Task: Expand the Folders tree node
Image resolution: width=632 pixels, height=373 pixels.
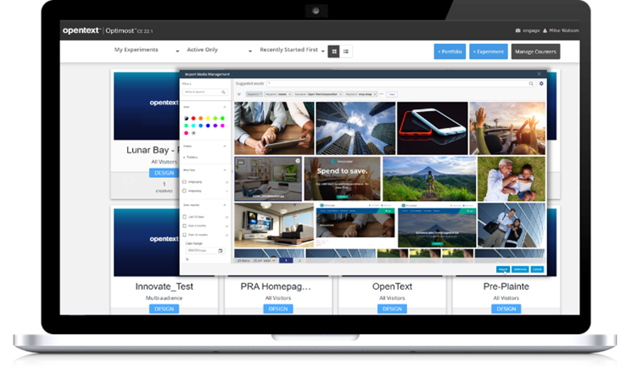Action: pos(184,158)
